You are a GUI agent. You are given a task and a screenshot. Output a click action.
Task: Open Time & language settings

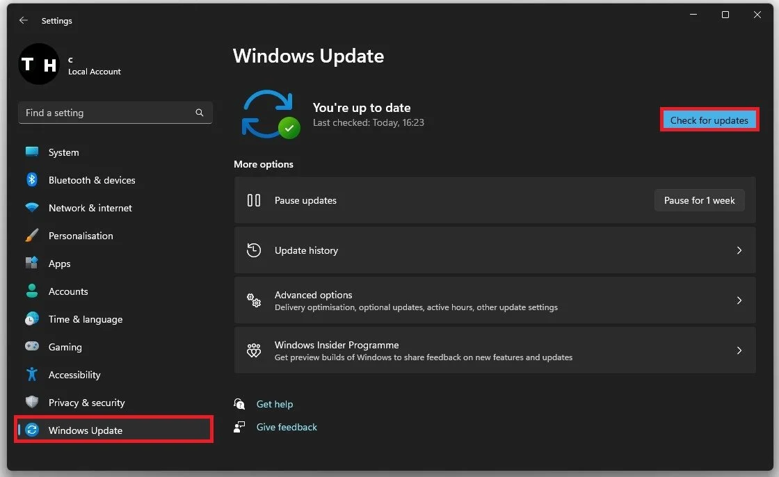tap(115, 319)
